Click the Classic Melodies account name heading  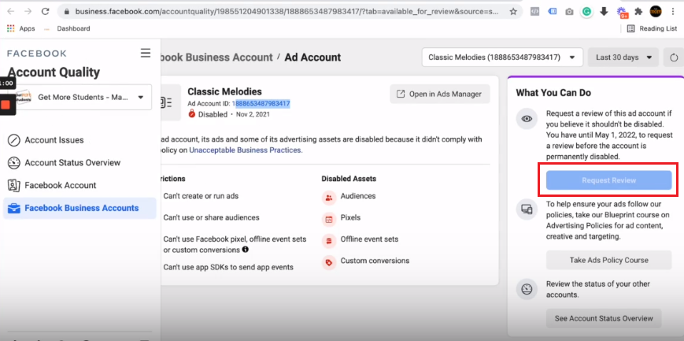(224, 91)
